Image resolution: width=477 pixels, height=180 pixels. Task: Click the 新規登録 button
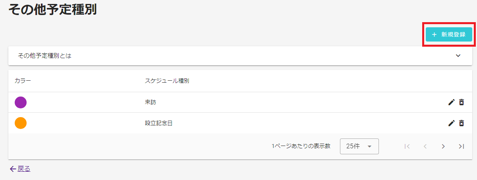(449, 34)
